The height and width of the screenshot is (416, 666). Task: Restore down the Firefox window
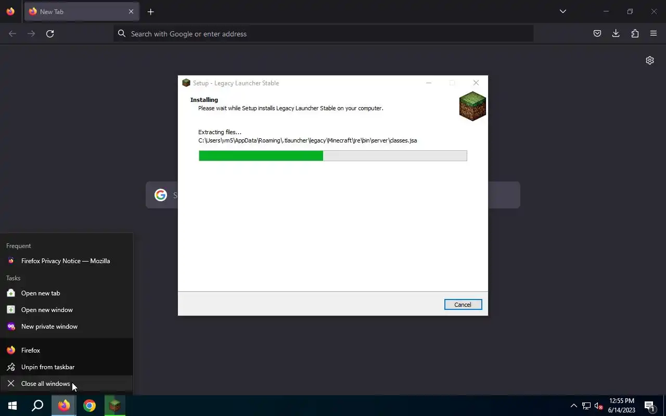[630, 11]
